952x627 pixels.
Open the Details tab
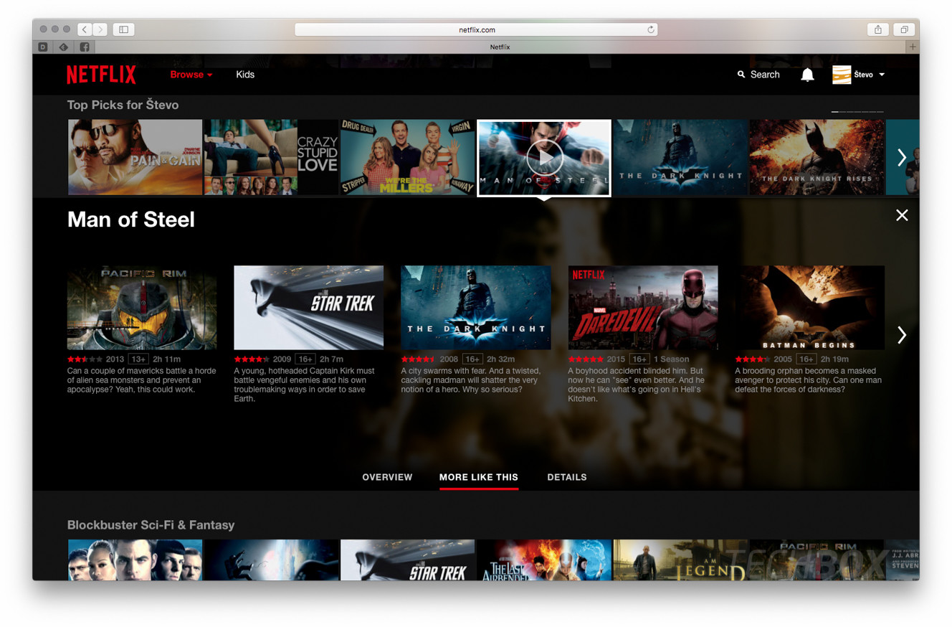coord(567,477)
